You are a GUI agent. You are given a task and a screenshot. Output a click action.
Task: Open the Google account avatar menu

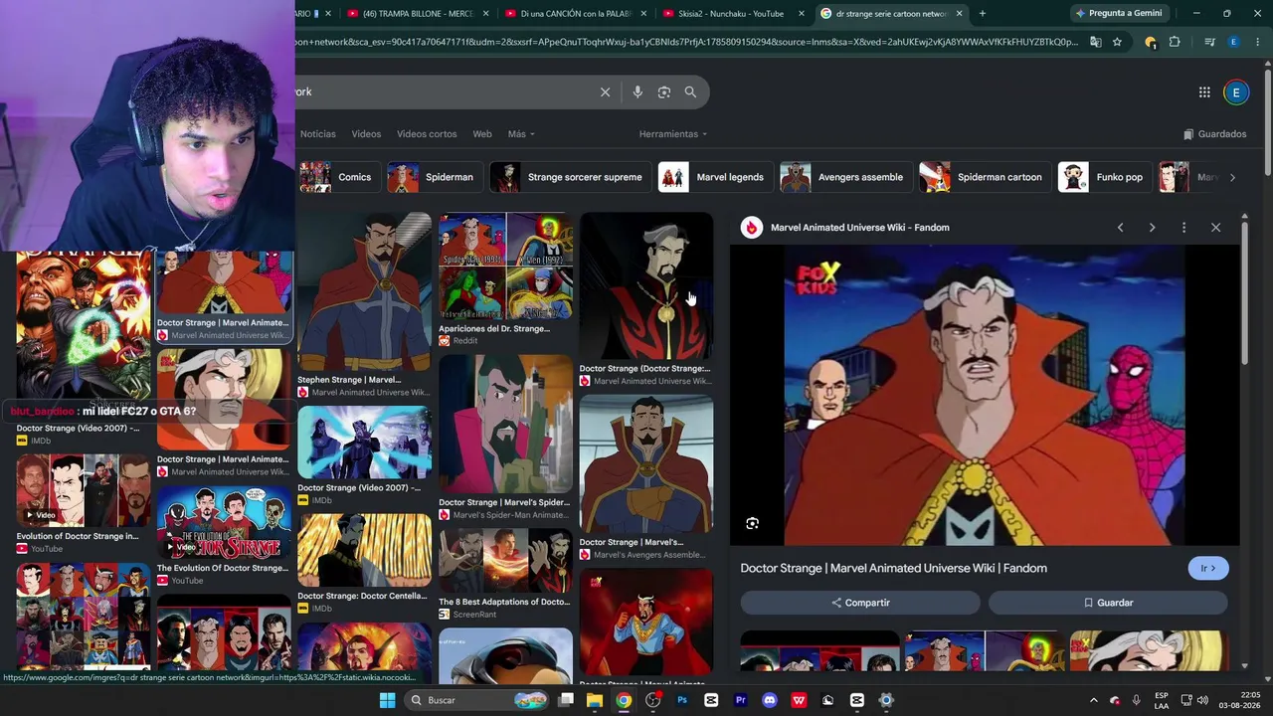(1236, 92)
